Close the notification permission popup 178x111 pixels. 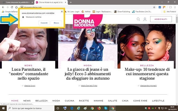tap(62, 12)
